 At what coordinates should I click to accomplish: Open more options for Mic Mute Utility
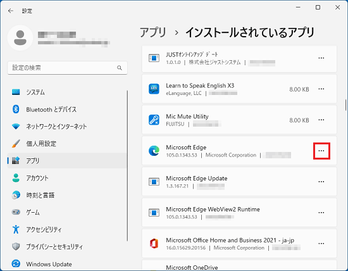click(321, 120)
